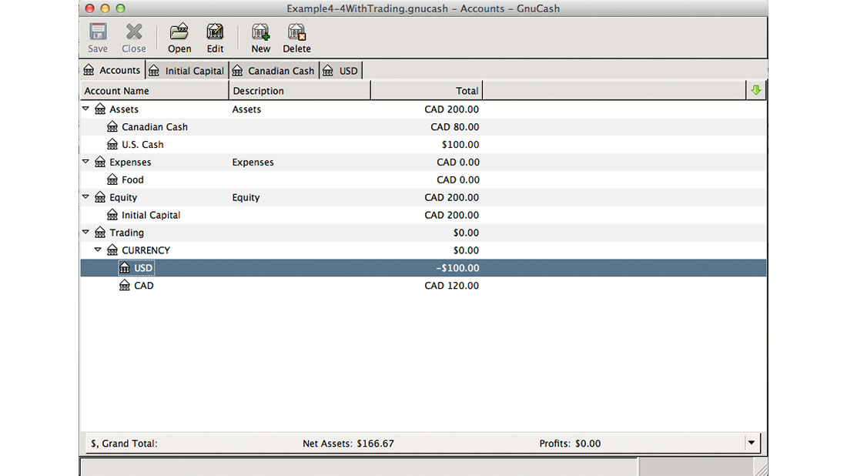Collapse the Assets account tree

pyautogui.click(x=86, y=109)
